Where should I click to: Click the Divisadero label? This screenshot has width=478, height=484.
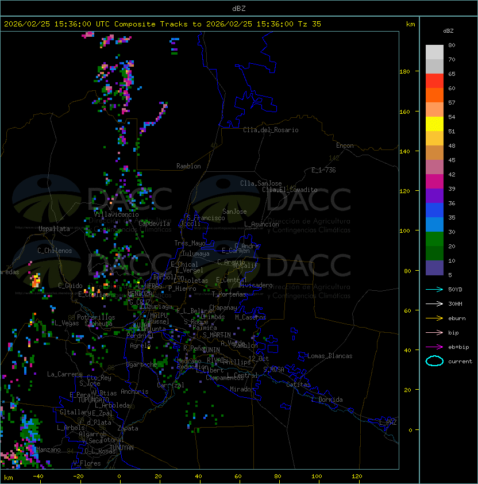pos(255,285)
